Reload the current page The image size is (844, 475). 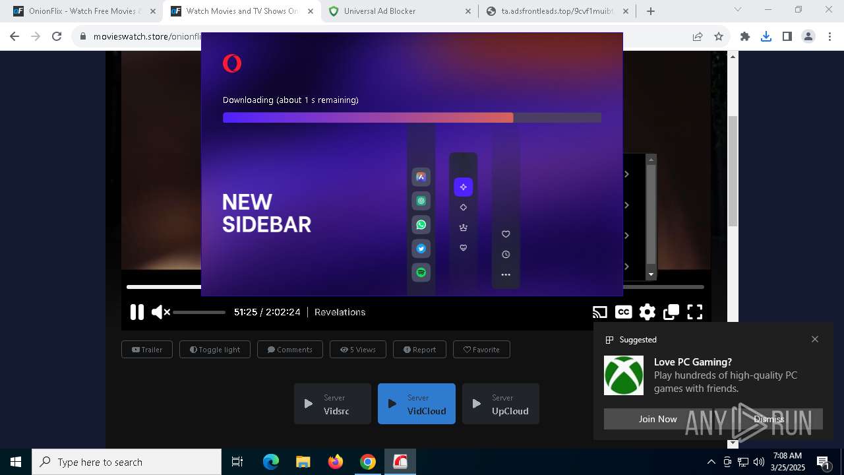(x=57, y=37)
